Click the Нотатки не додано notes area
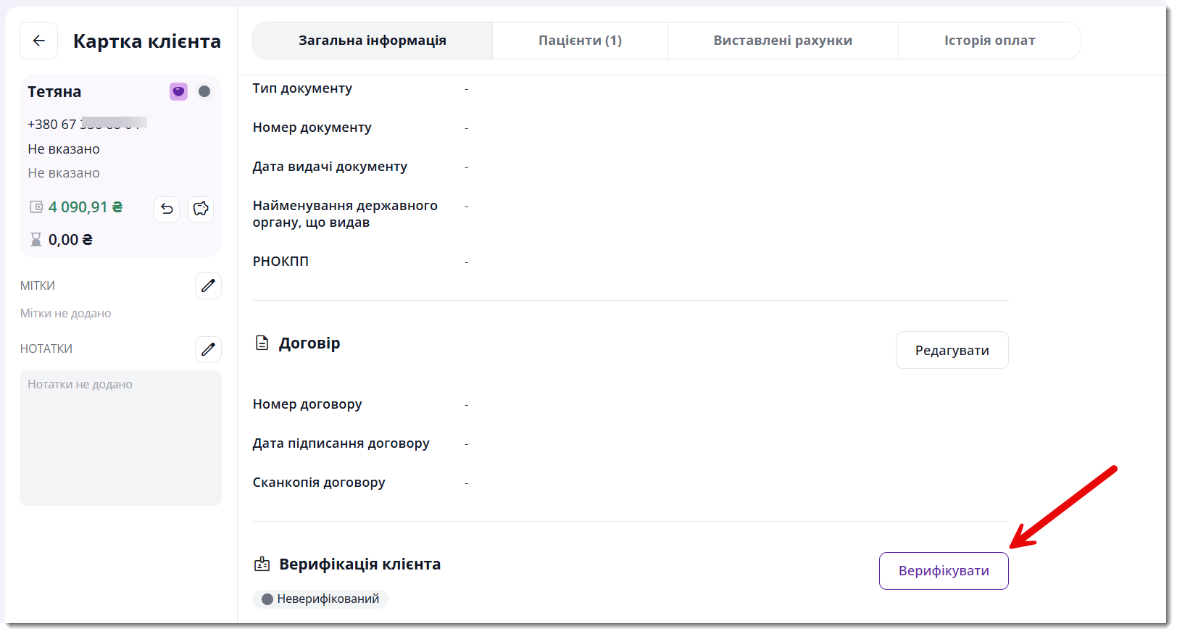The height and width of the screenshot is (634, 1177). pos(121,438)
